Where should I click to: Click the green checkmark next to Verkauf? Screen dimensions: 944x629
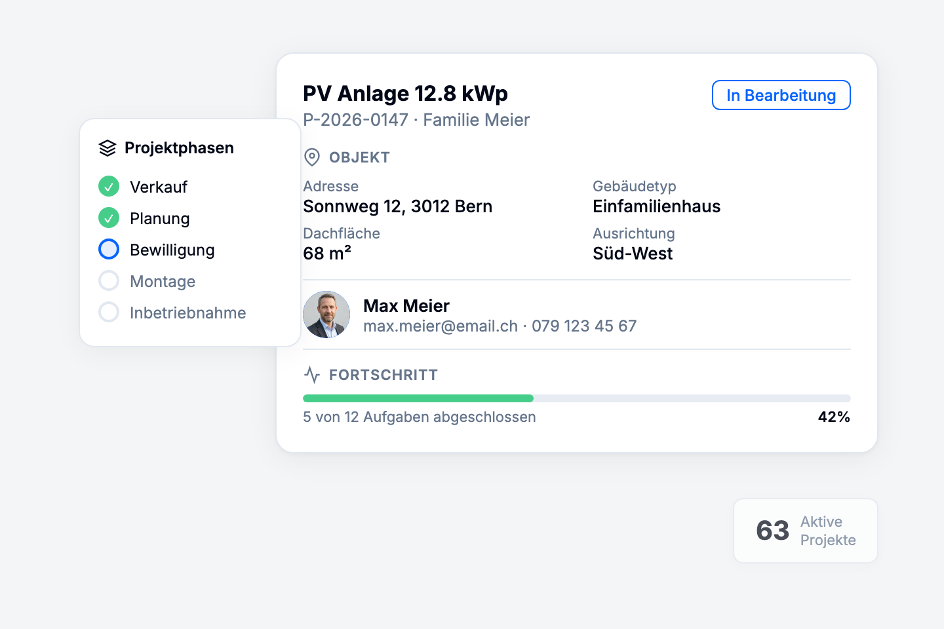pyautogui.click(x=109, y=187)
